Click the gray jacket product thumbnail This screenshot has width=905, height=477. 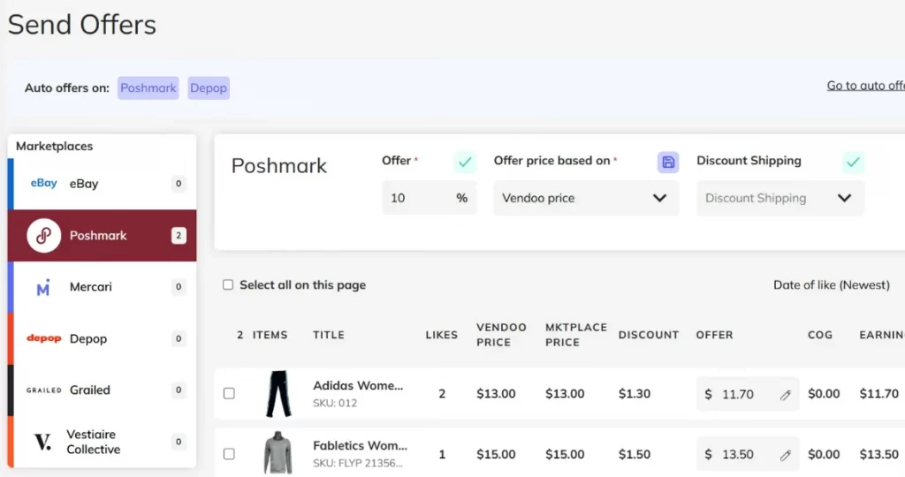[278, 453]
